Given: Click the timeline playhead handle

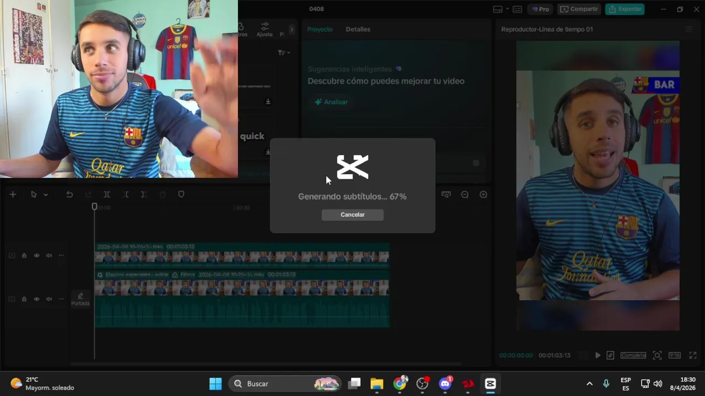Looking at the screenshot, I should 94,206.
